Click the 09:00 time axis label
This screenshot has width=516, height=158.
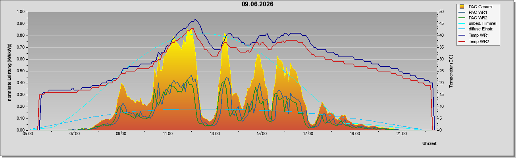pyautogui.click(x=121, y=134)
